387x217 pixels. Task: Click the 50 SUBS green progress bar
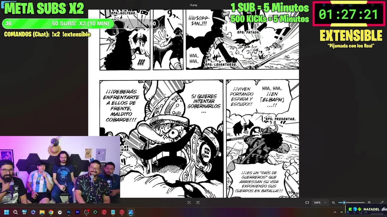point(80,24)
